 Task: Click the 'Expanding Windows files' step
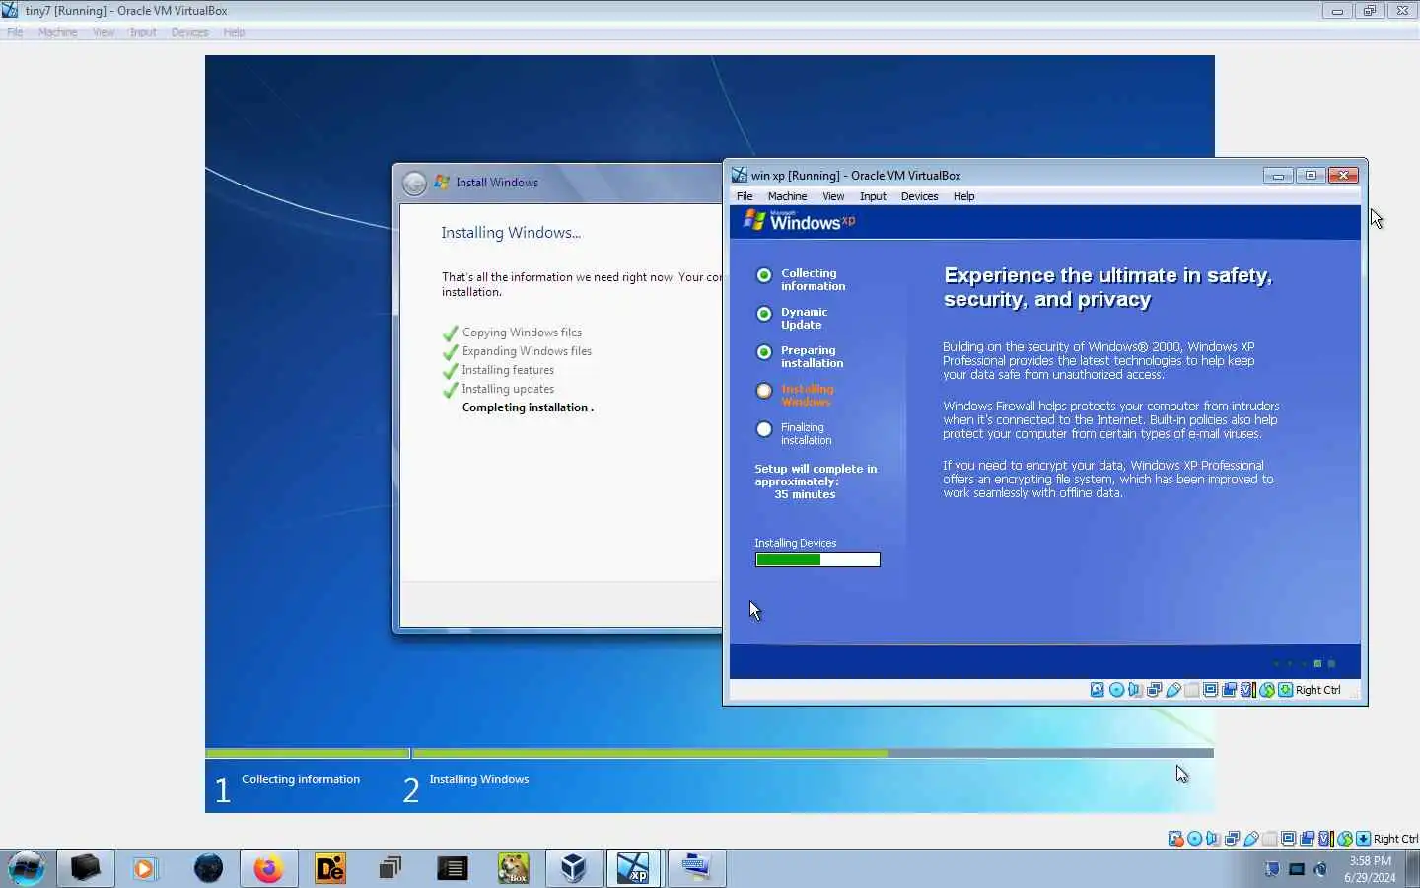pyautogui.click(x=527, y=351)
